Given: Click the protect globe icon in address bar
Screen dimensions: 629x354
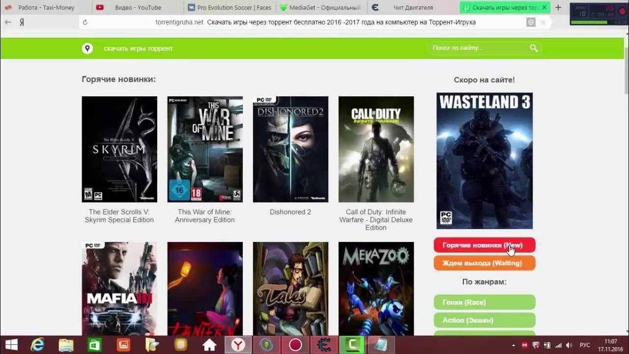Looking at the screenshot, I should pos(531,22).
